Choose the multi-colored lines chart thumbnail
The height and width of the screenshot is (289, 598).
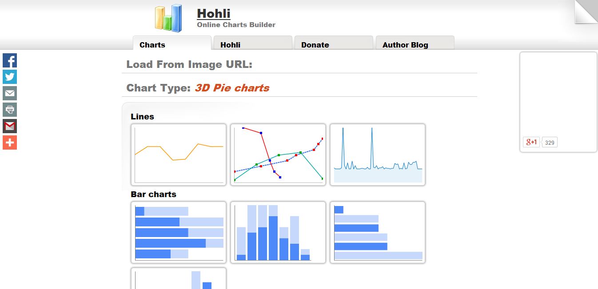(278, 154)
